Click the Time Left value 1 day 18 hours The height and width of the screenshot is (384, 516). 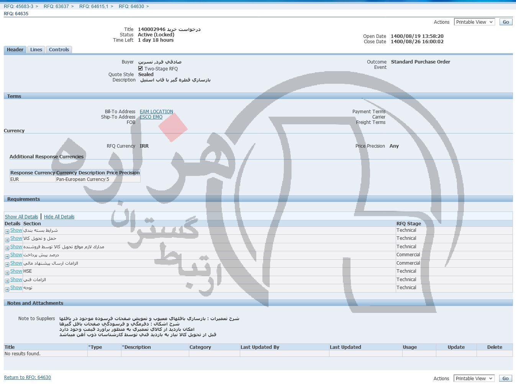pos(156,40)
